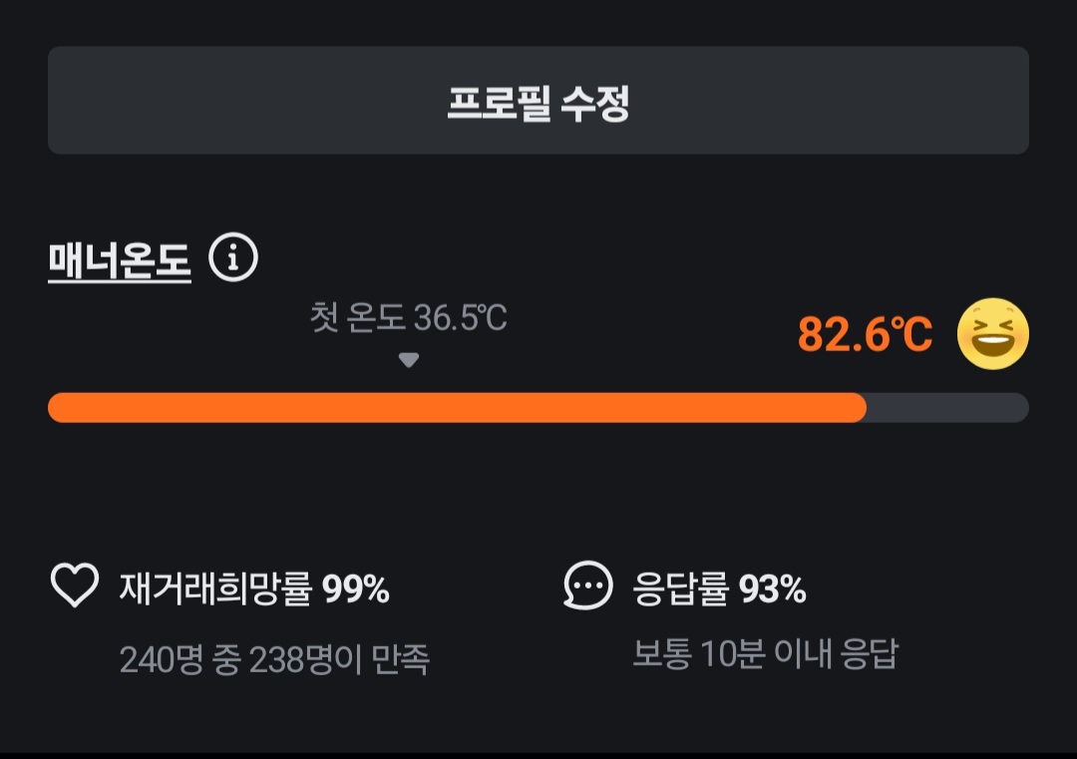Tap the 재거래희망률 label text
The image size is (1077, 759).
216,589
